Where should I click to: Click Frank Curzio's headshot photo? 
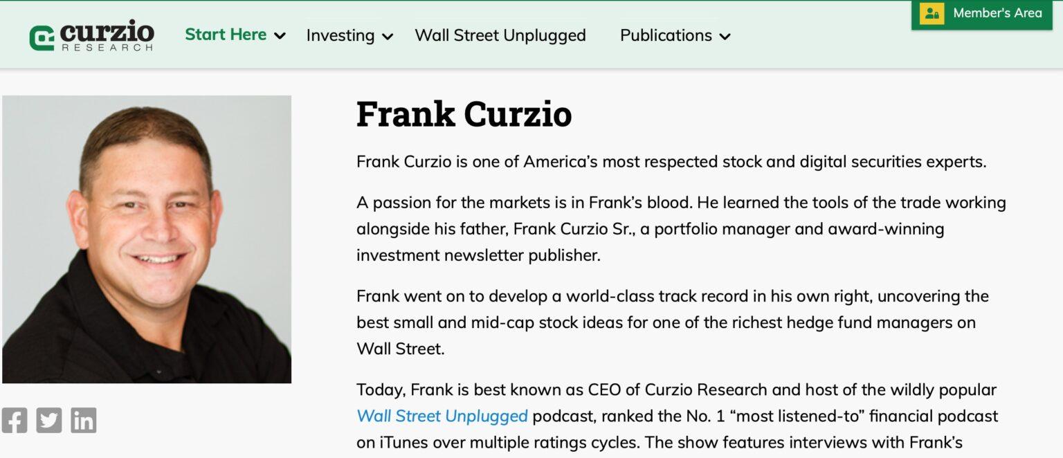point(147,240)
